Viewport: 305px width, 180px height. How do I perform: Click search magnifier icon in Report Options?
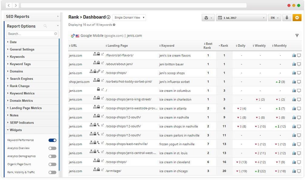[45, 26]
